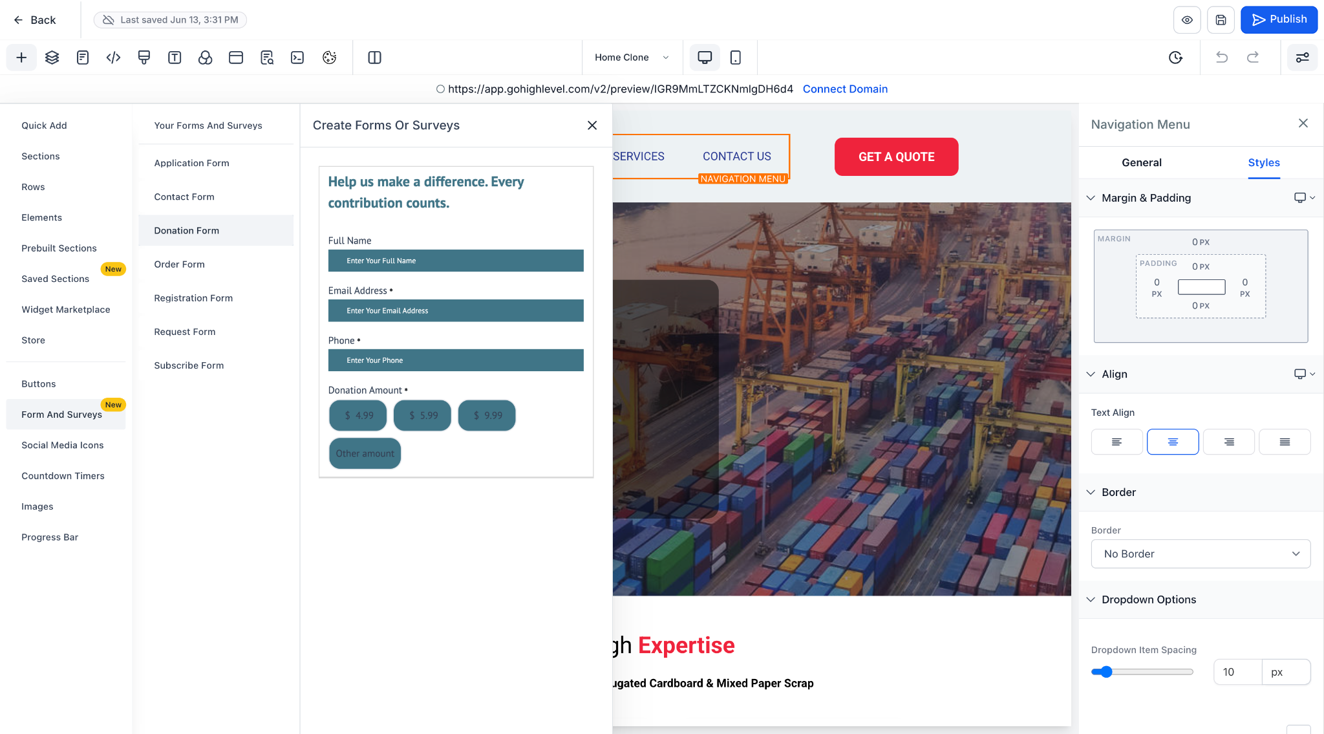Open the settings sliders icon

(1302, 58)
